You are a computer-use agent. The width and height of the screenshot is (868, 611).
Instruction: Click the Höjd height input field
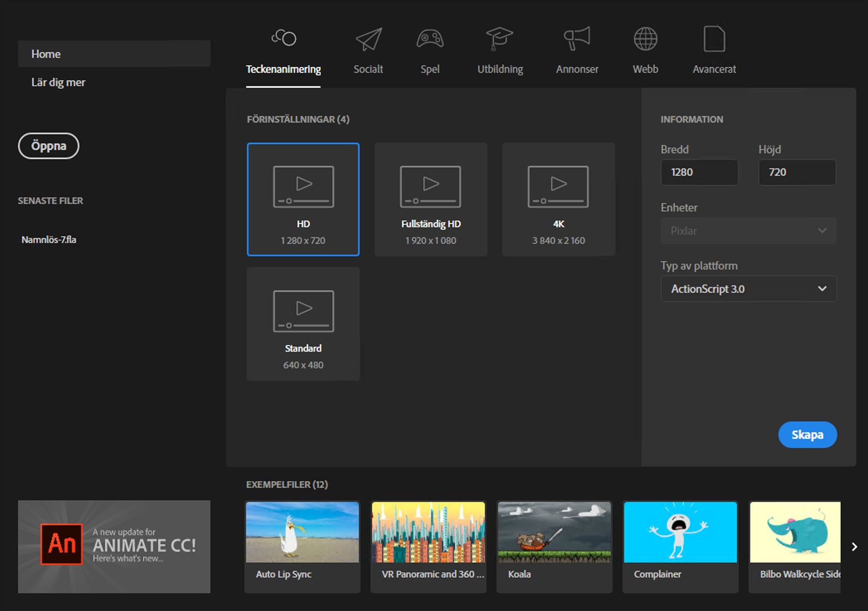[797, 172]
